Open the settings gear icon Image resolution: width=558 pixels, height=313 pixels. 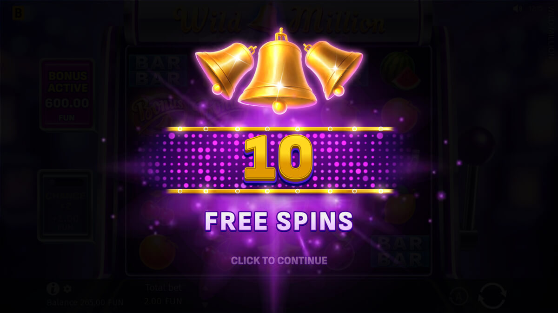coord(67,289)
